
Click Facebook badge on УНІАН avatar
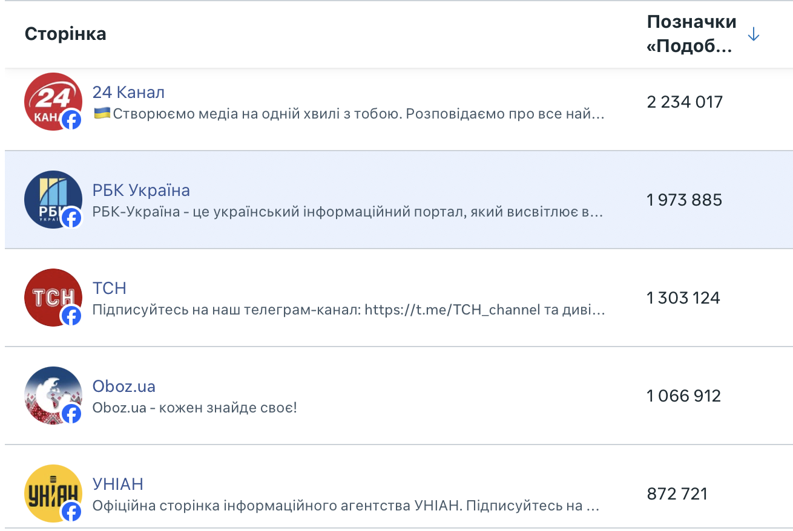pos(71,512)
